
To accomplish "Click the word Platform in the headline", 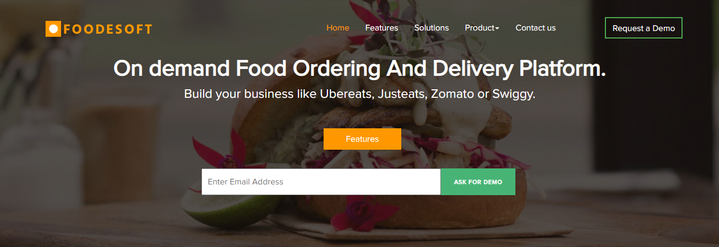I will click(563, 69).
